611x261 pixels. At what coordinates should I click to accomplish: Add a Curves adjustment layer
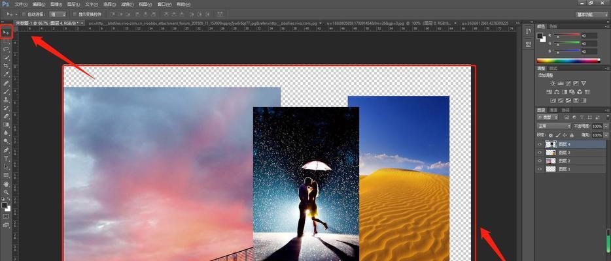pyautogui.click(x=568, y=84)
